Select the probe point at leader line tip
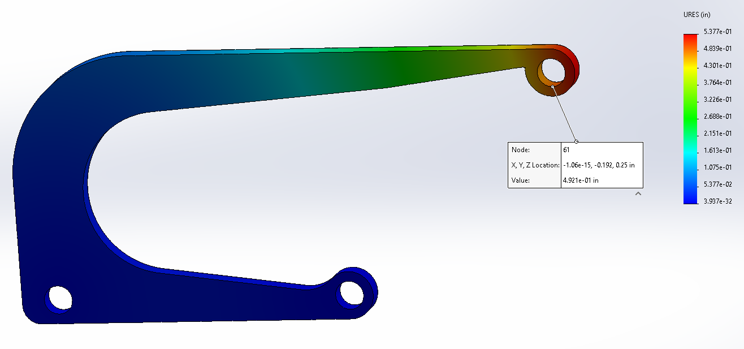This screenshot has height=349, width=744. [552, 87]
